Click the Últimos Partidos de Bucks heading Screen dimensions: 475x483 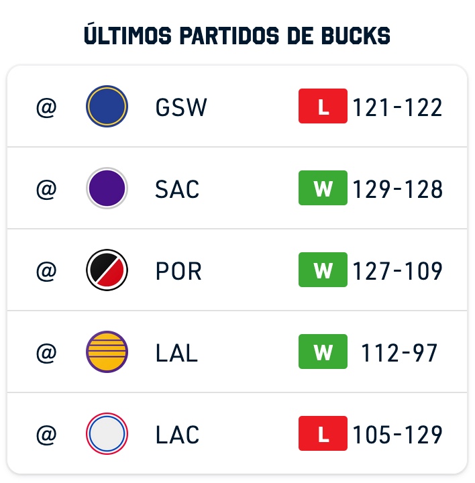pos(237,34)
